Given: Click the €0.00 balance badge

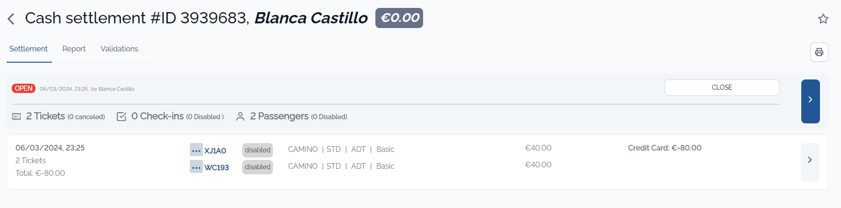Looking at the screenshot, I should click(399, 18).
